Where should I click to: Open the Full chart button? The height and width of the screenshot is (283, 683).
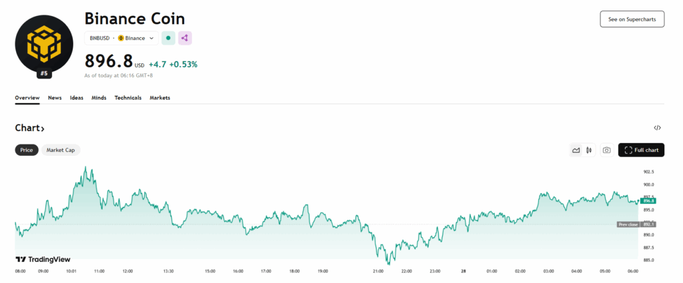(641, 150)
